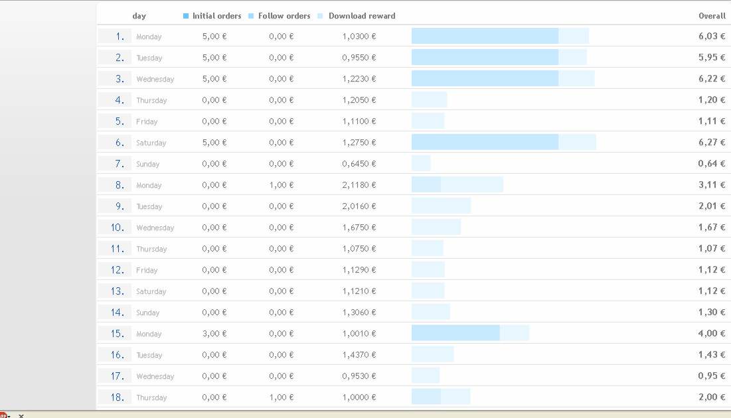Click the Adblock Plus icon in status bar
This screenshot has height=418, width=731.
point(3,415)
